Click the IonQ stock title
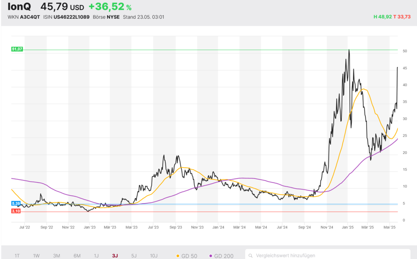 pyautogui.click(x=19, y=7)
